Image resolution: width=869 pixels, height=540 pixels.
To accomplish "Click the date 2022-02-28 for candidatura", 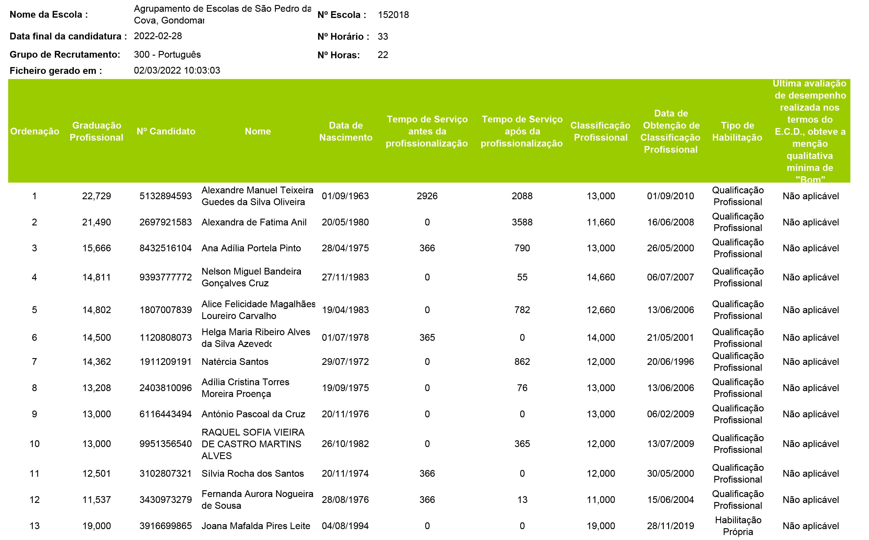I will (158, 36).
